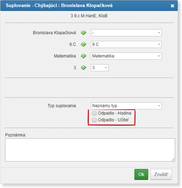Enable Odpadlo - Hodina checkbox
The height and width of the screenshot is (188, 182).
[x=94, y=113]
